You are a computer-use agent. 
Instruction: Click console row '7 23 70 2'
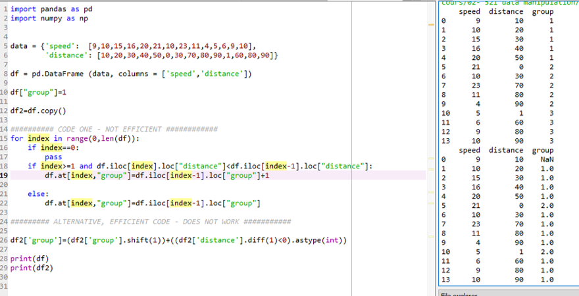click(x=497, y=86)
